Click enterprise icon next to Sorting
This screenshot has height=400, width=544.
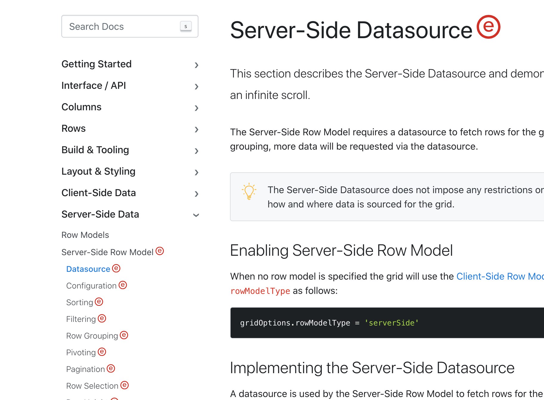coord(99,302)
